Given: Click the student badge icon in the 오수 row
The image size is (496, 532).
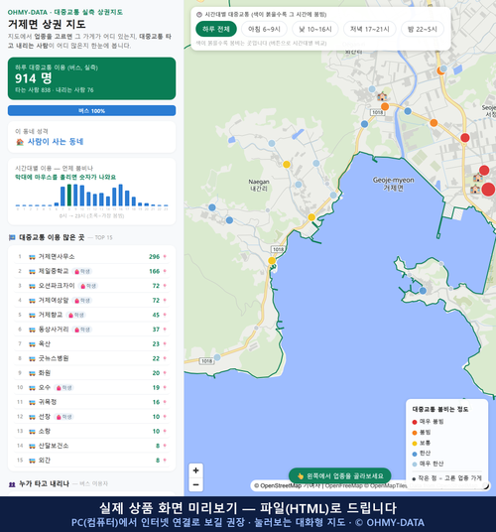Looking at the screenshot, I should pos(59,388).
